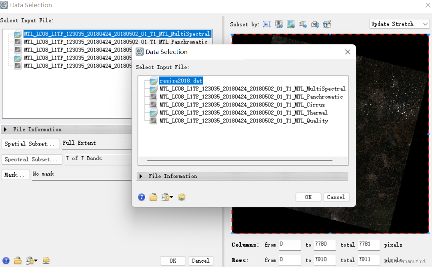Click horizontal scrollbar in front file list

[240, 160]
